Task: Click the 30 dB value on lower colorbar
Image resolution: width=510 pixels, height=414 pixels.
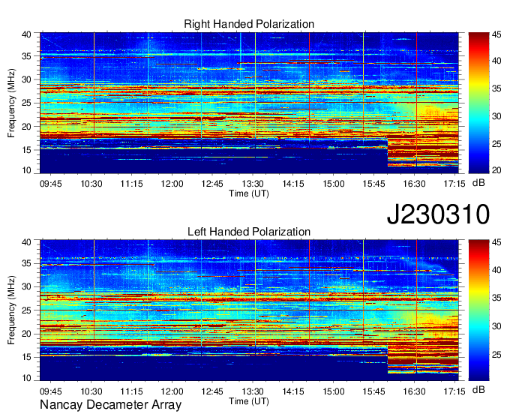Action: pyautogui.click(x=496, y=326)
